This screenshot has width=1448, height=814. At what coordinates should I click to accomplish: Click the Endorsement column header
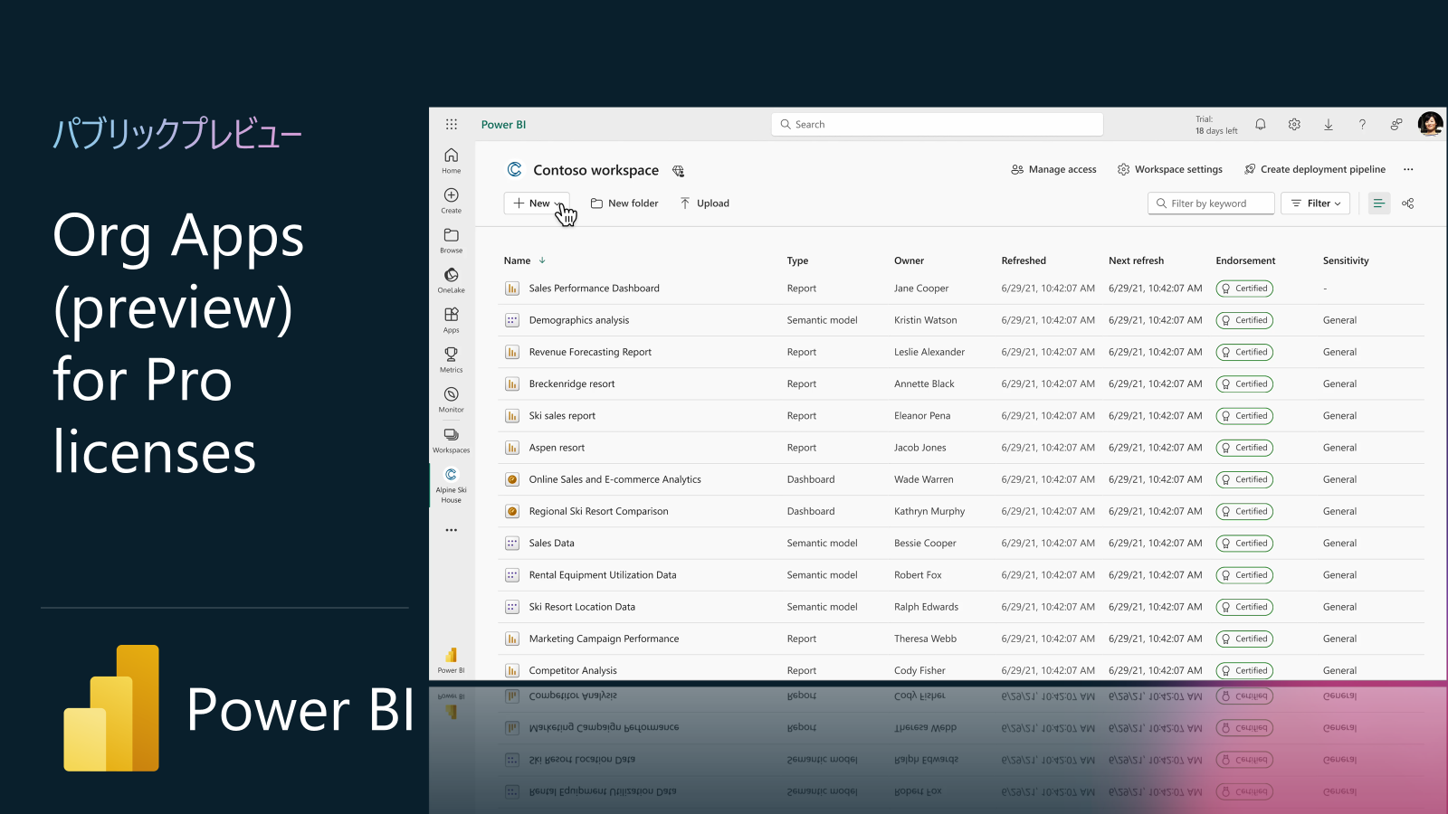click(x=1245, y=260)
